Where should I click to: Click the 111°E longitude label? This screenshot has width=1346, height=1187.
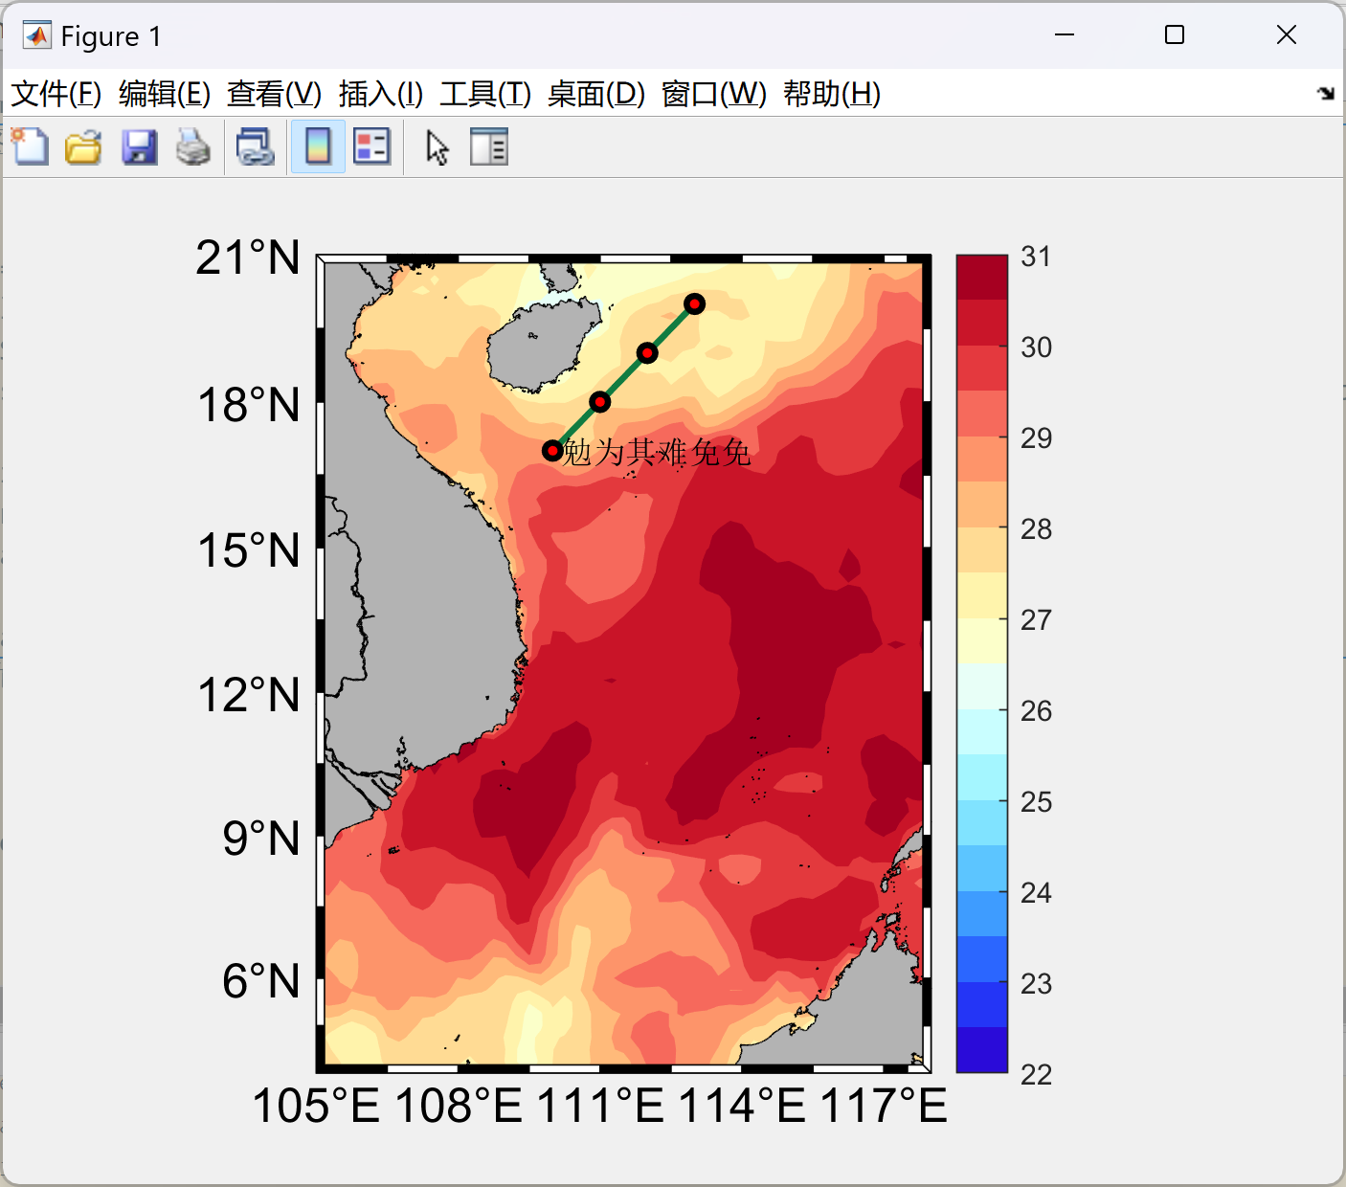(600, 1106)
